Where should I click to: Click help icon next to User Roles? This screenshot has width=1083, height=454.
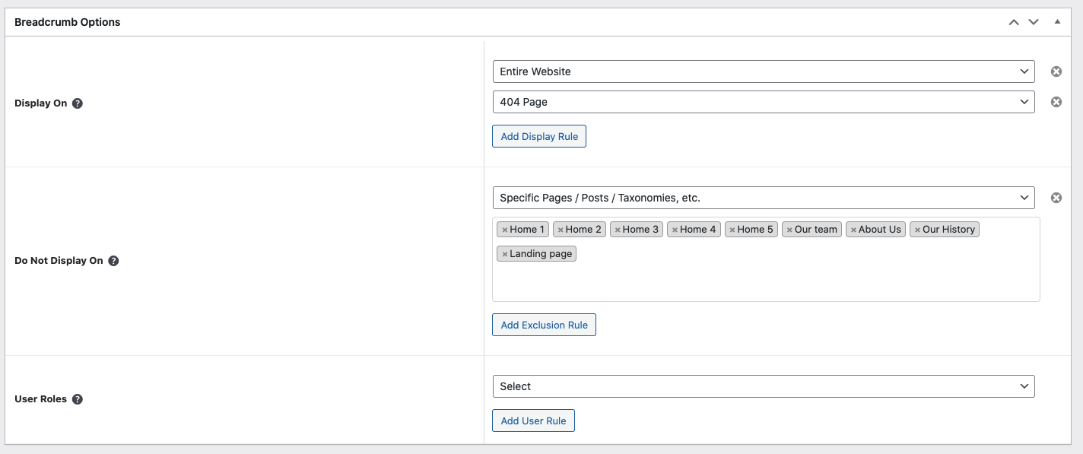[x=78, y=399]
